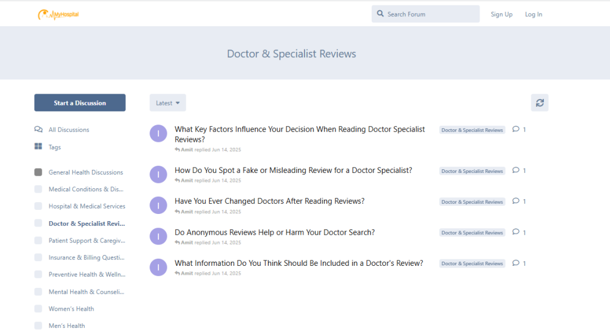Click the refresh discussions icon button
Screen dimensions: 610x332
(539, 103)
